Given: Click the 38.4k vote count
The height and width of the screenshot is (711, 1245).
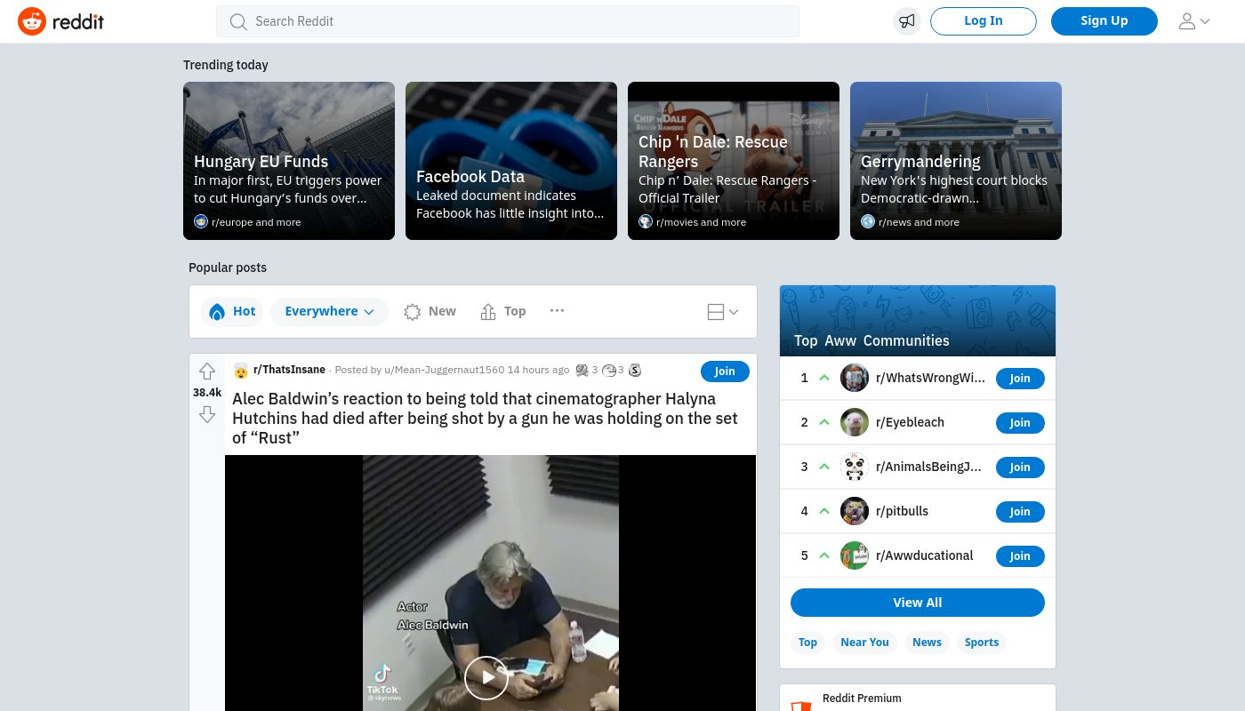Looking at the screenshot, I should point(207,393).
